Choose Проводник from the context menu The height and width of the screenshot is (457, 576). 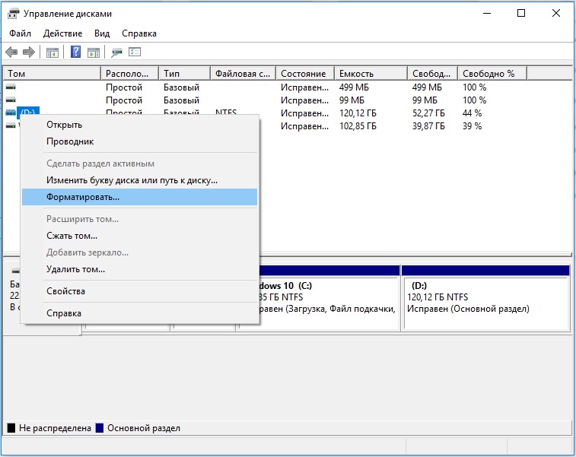click(139, 141)
